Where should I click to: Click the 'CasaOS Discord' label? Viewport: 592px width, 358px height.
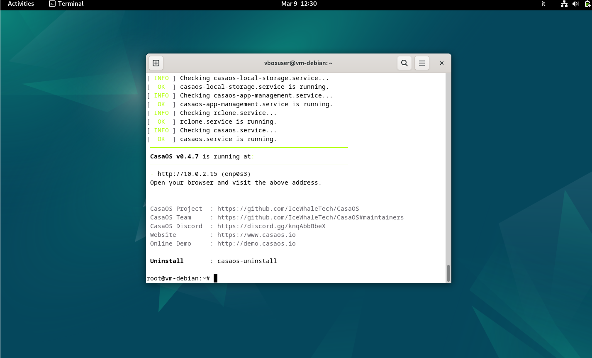[176, 226]
